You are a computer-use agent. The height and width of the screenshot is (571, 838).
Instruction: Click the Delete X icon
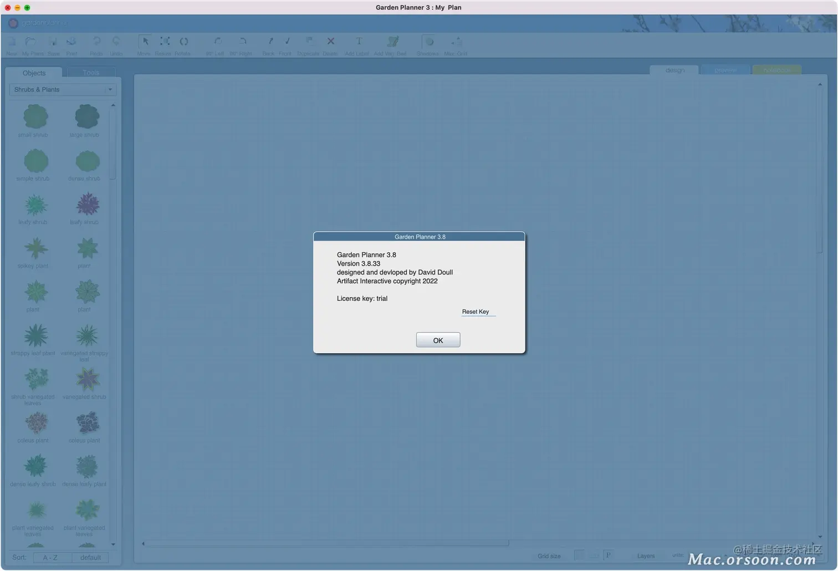(x=330, y=42)
